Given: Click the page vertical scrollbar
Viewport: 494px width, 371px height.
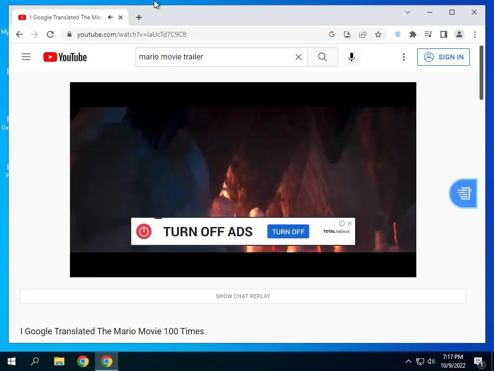Looking at the screenshot, I should (481, 73).
